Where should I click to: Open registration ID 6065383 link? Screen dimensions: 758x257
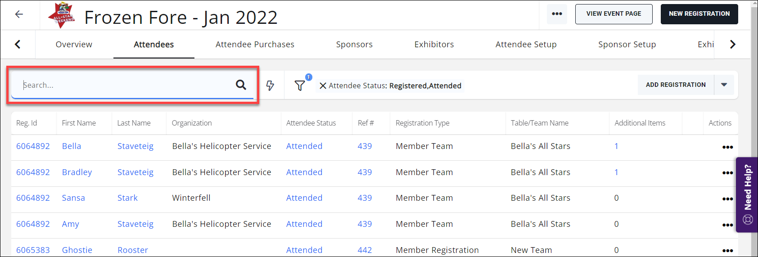coord(33,250)
